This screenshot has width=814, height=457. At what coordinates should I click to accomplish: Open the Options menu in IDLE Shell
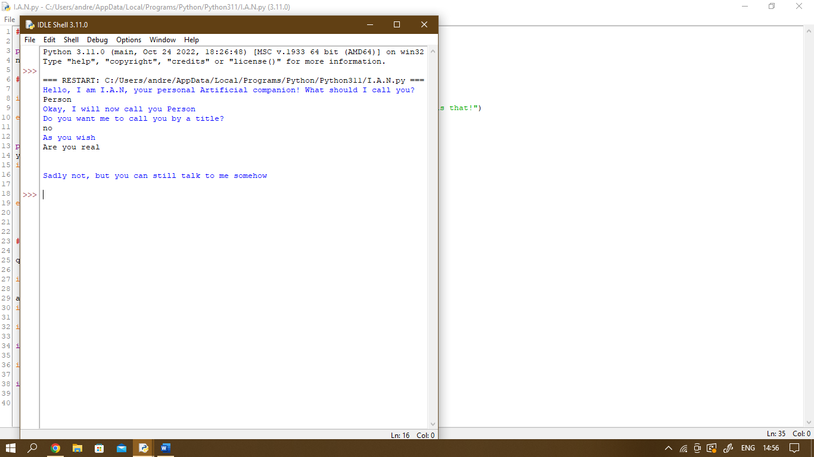pyautogui.click(x=129, y=40)
